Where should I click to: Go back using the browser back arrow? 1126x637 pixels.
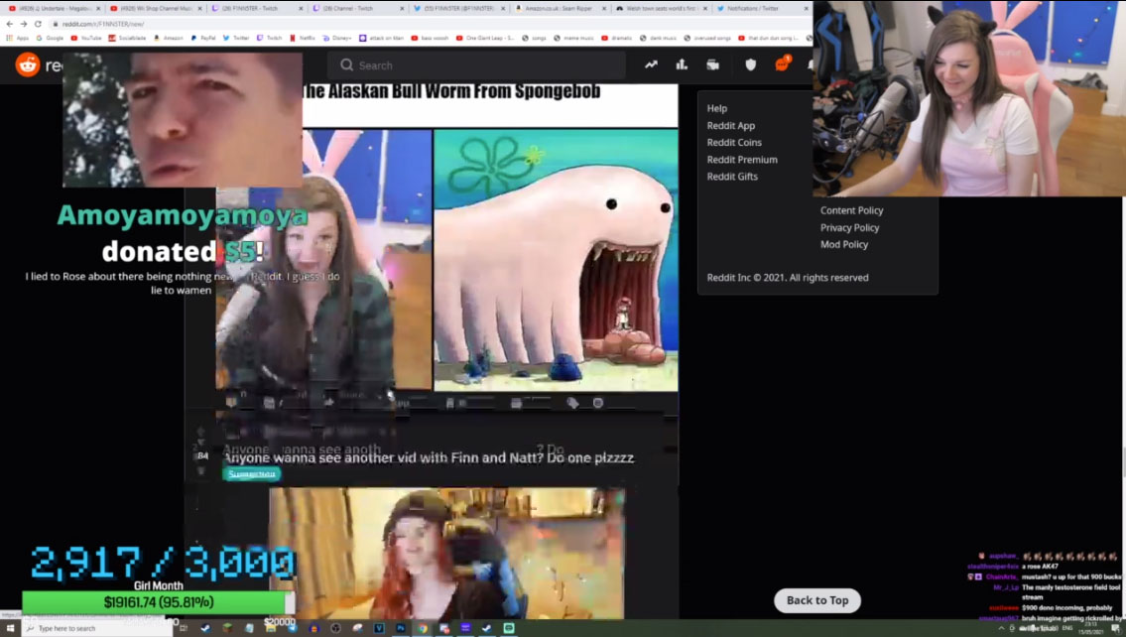point(9,24)
